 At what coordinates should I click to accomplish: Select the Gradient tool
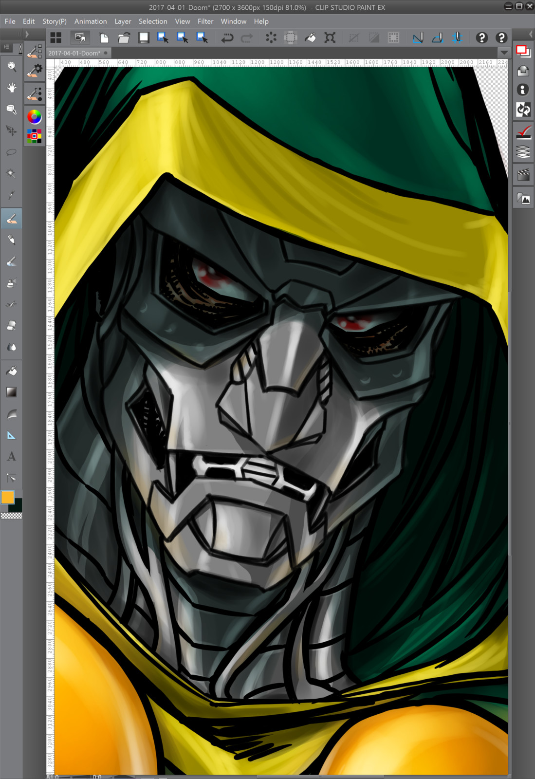point(12,392)
